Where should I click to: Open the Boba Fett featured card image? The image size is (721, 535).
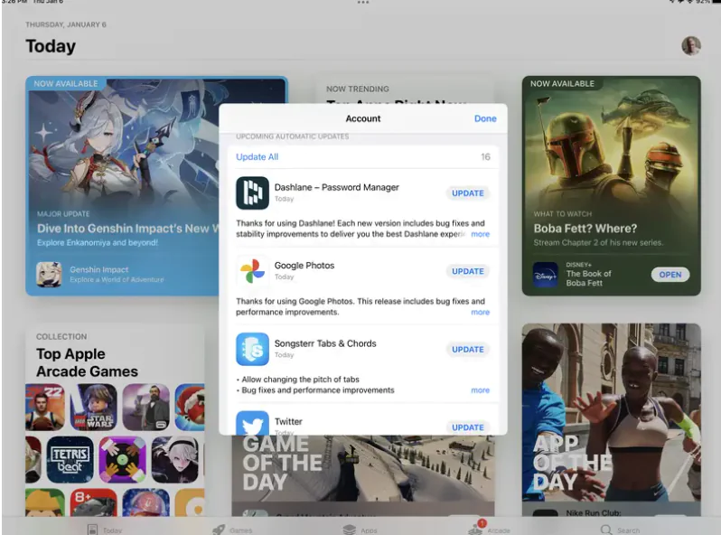(611, 145)
